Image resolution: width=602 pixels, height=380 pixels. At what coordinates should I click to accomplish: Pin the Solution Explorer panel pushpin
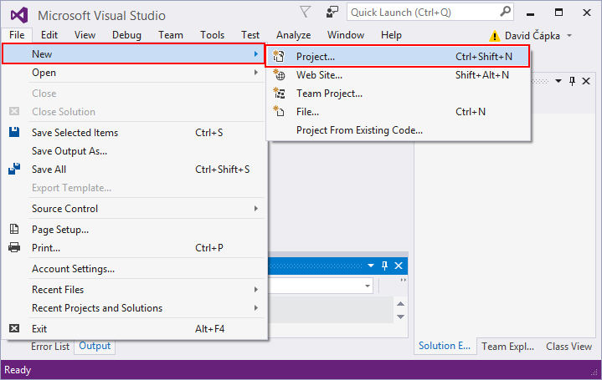[572, 81]
